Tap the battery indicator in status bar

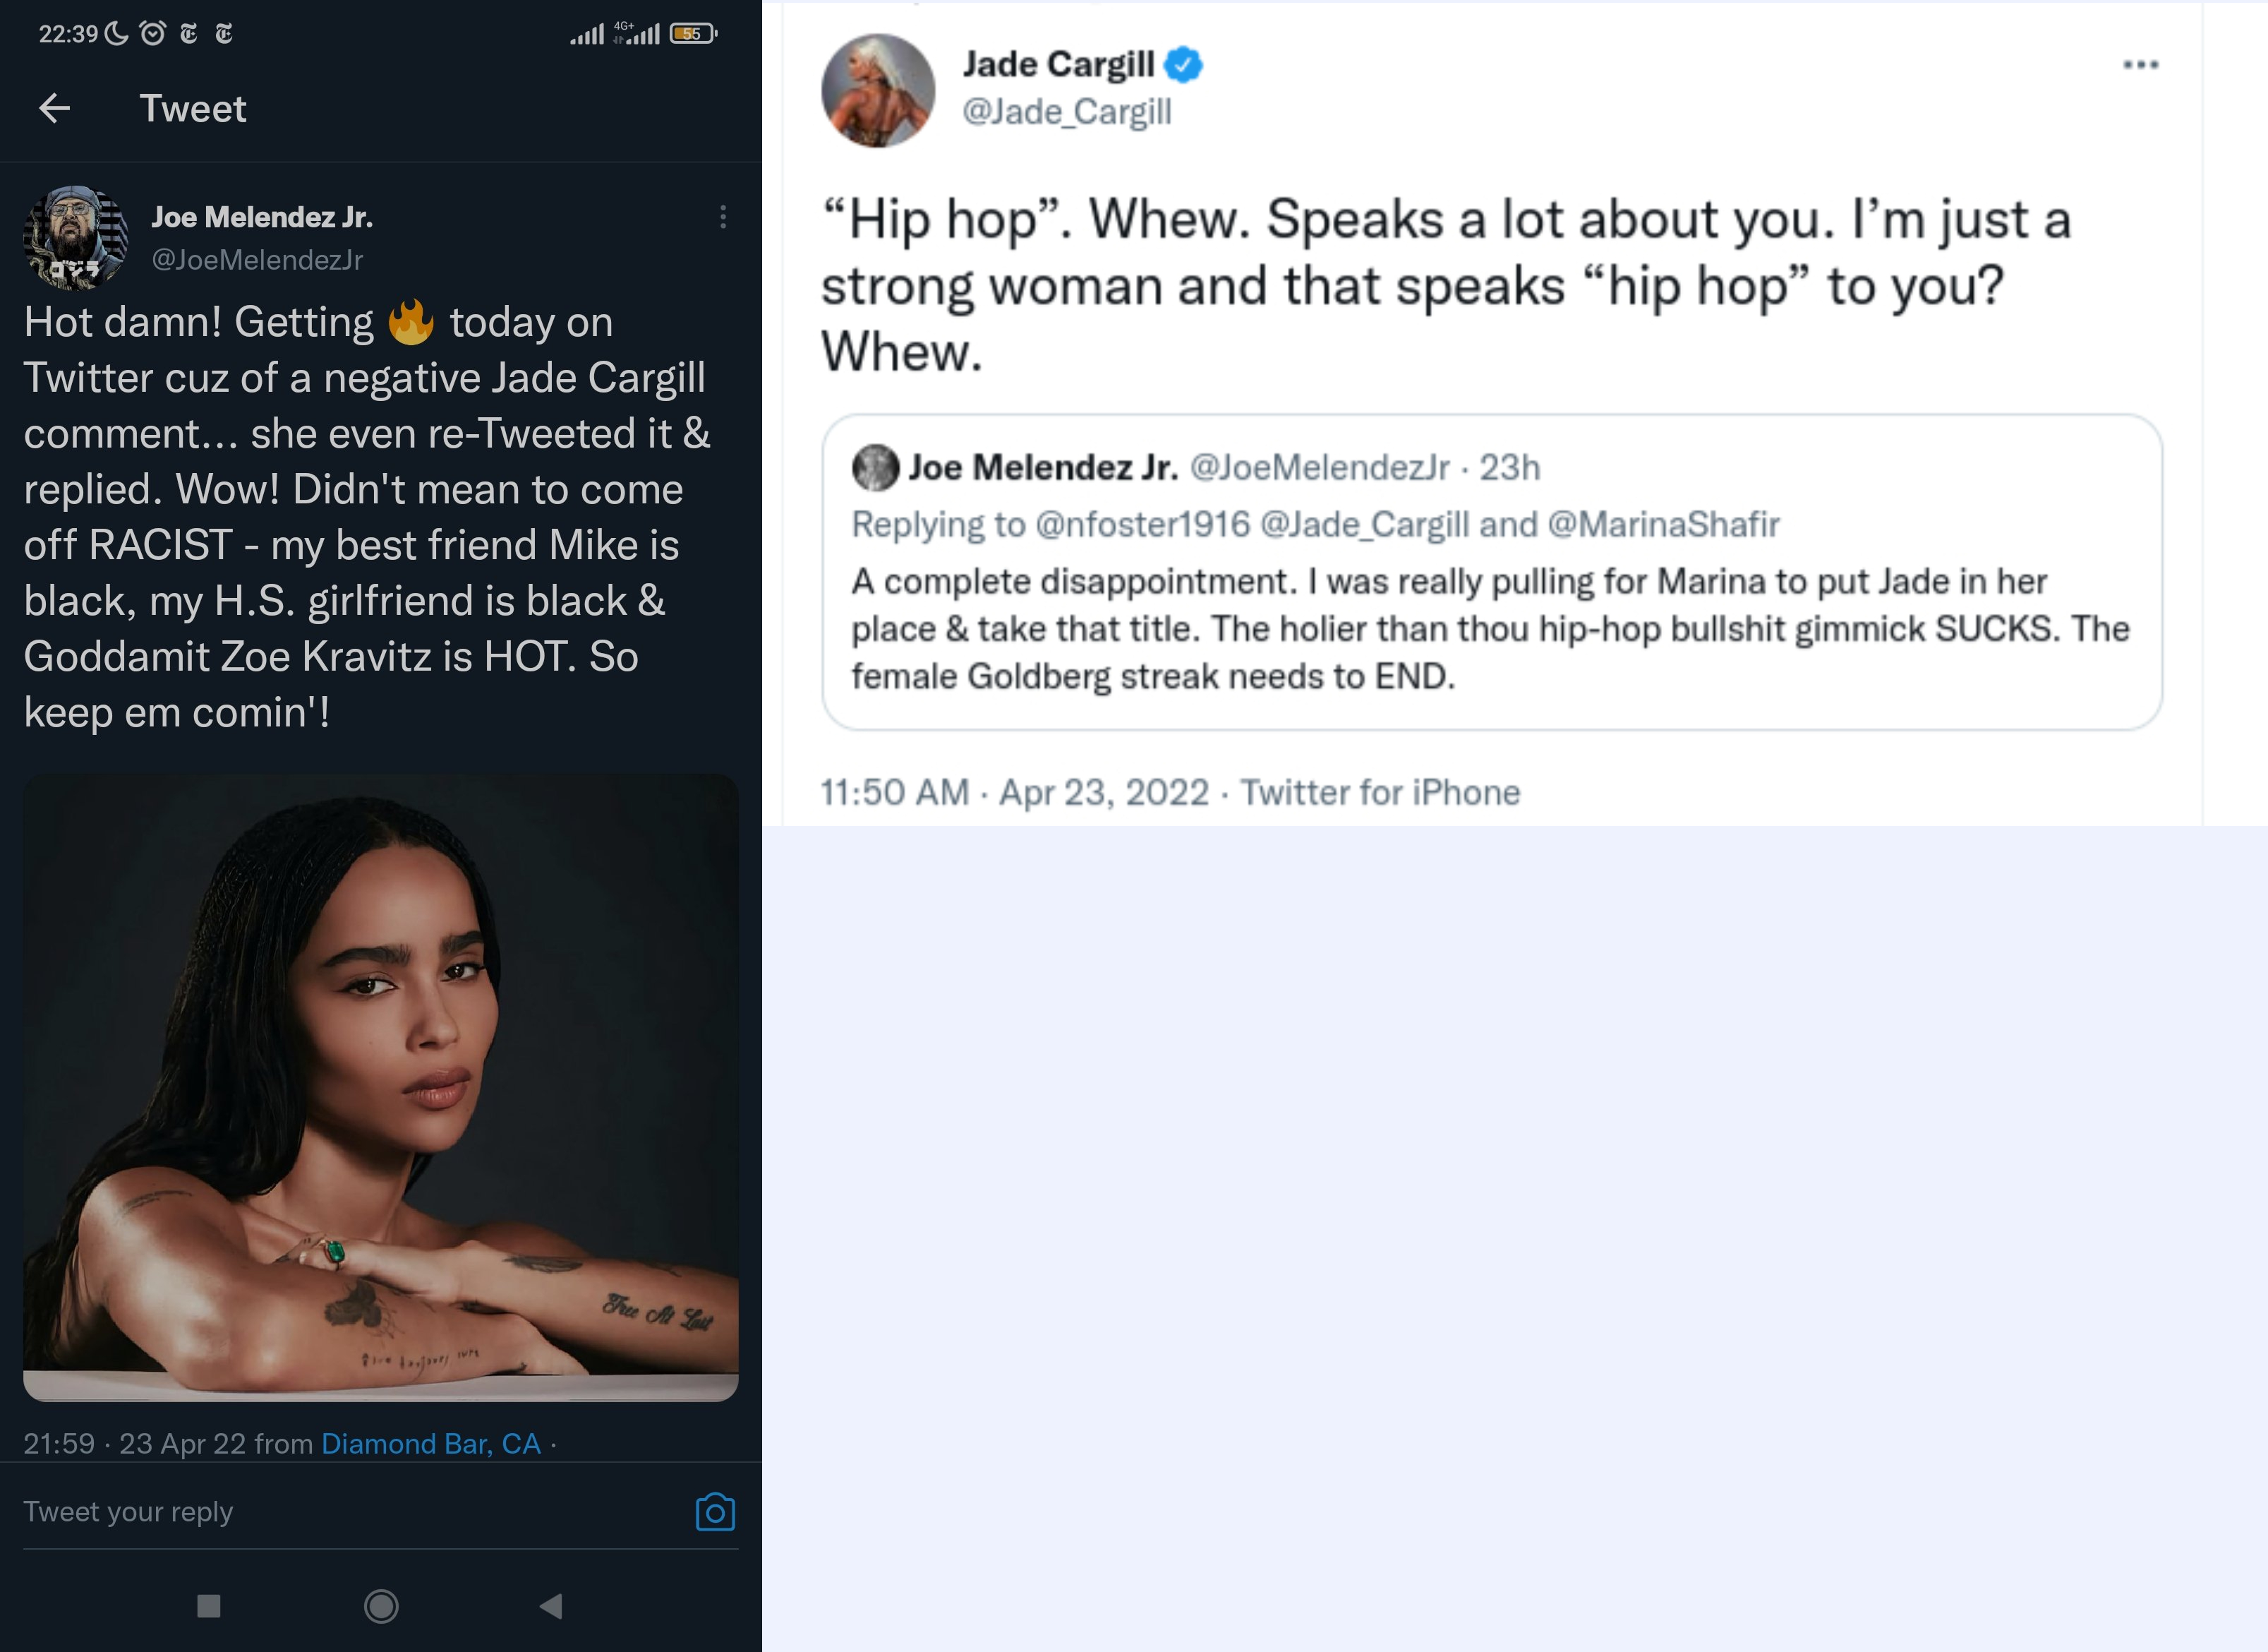tap(693, 34)
